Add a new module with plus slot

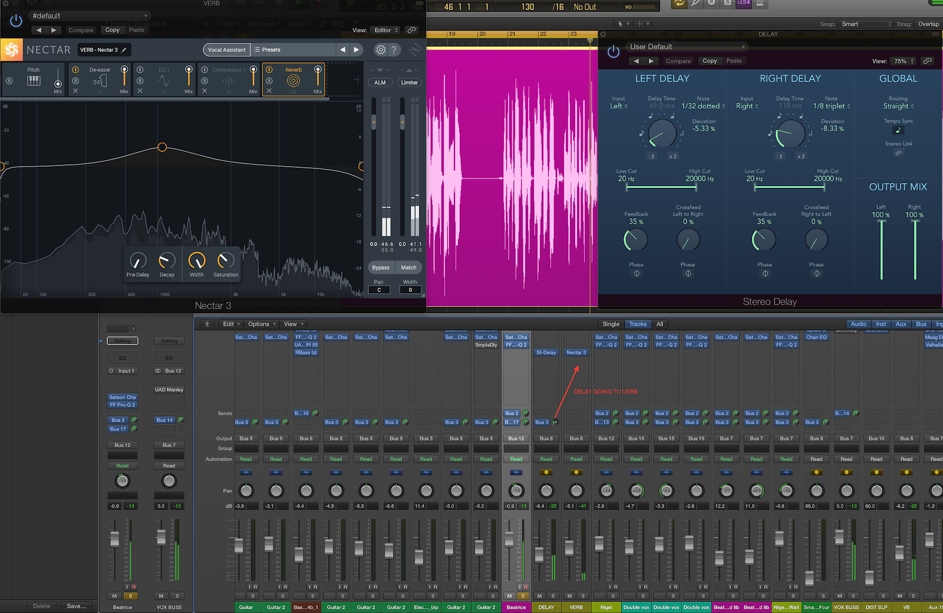pos(357,79)
